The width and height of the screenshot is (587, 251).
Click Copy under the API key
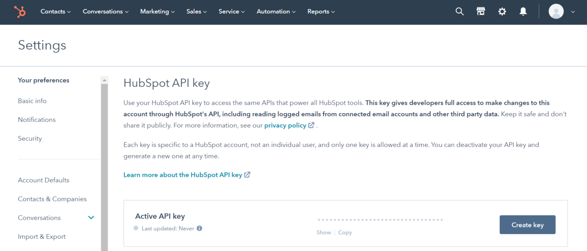345,233
